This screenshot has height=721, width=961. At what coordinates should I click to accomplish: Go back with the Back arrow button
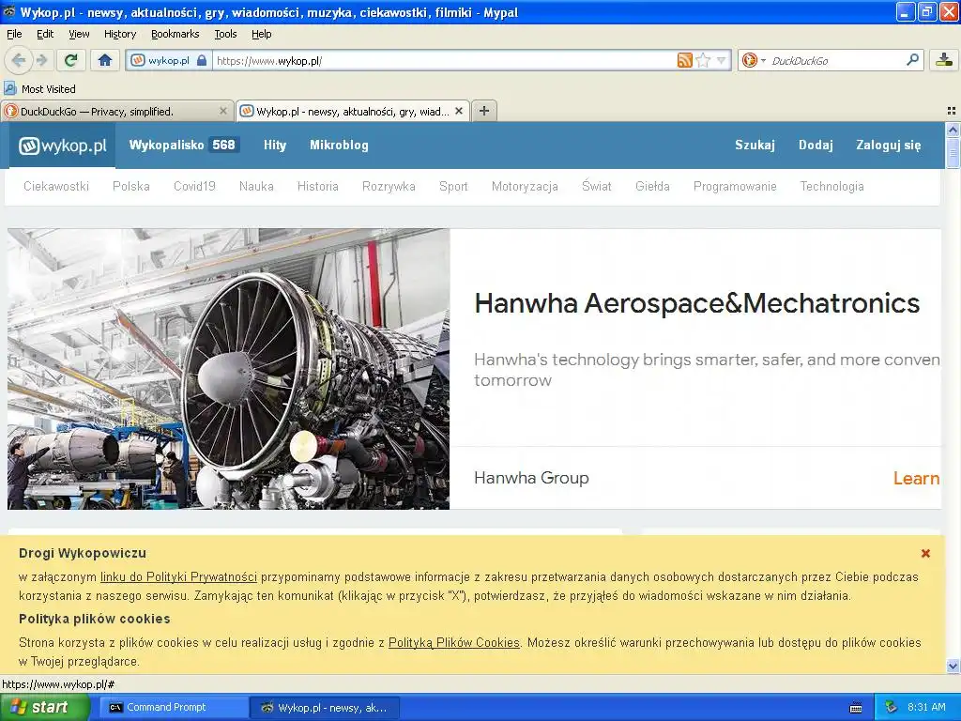coord(18,60)
